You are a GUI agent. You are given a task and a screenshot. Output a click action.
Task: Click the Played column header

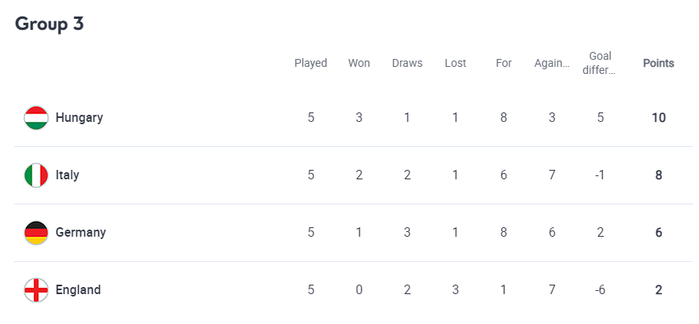pos(311,63)
